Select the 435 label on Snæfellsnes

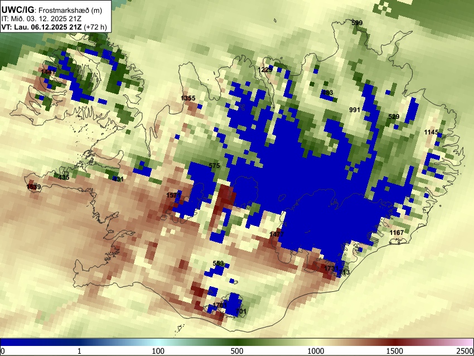pos(64,177)
